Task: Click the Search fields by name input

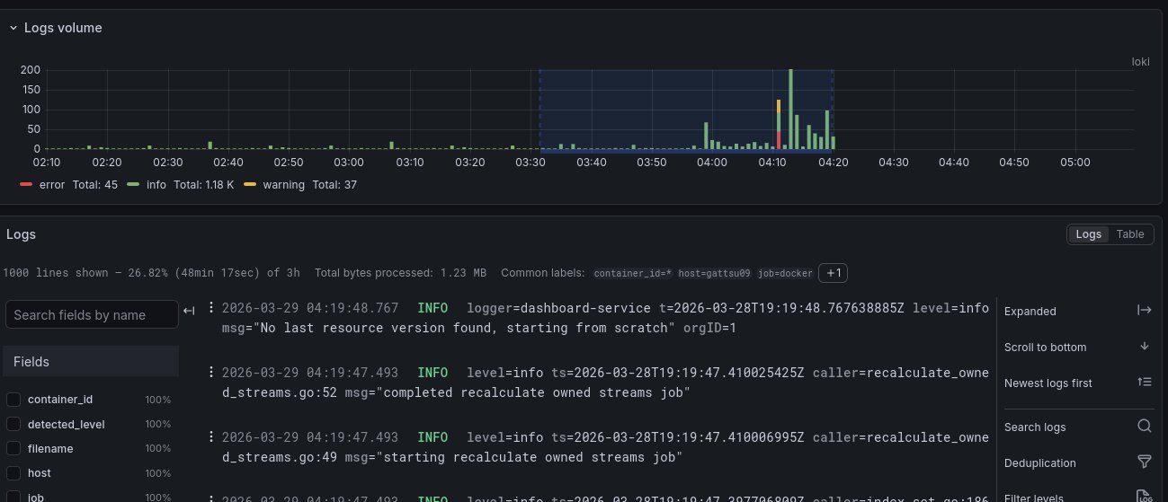Action: click(92, 315)
